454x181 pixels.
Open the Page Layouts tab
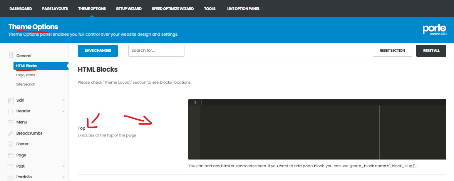click(55, 9)
